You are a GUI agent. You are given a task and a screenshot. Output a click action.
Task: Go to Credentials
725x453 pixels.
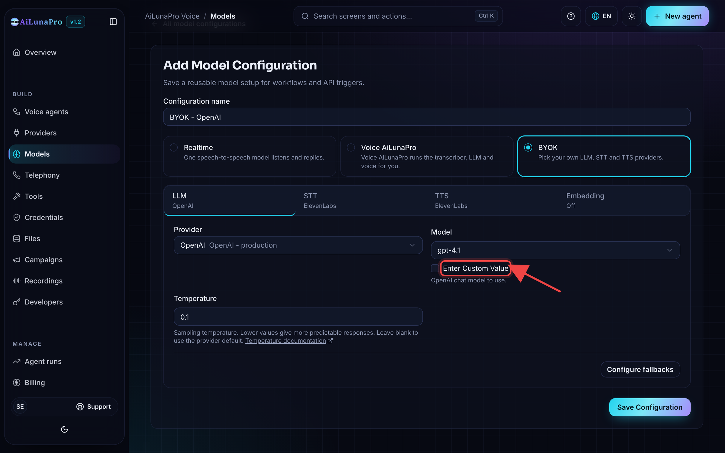coord(64,217)
